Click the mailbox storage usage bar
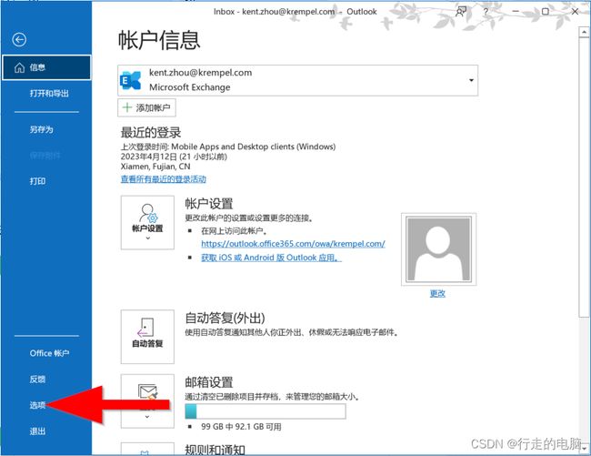 [265, 411]
